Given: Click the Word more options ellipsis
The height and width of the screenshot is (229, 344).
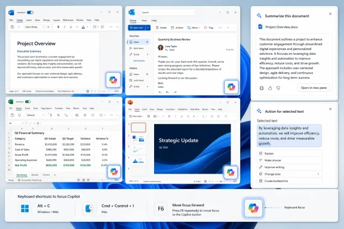Looking at the screenshot, I should coord(111,27).
